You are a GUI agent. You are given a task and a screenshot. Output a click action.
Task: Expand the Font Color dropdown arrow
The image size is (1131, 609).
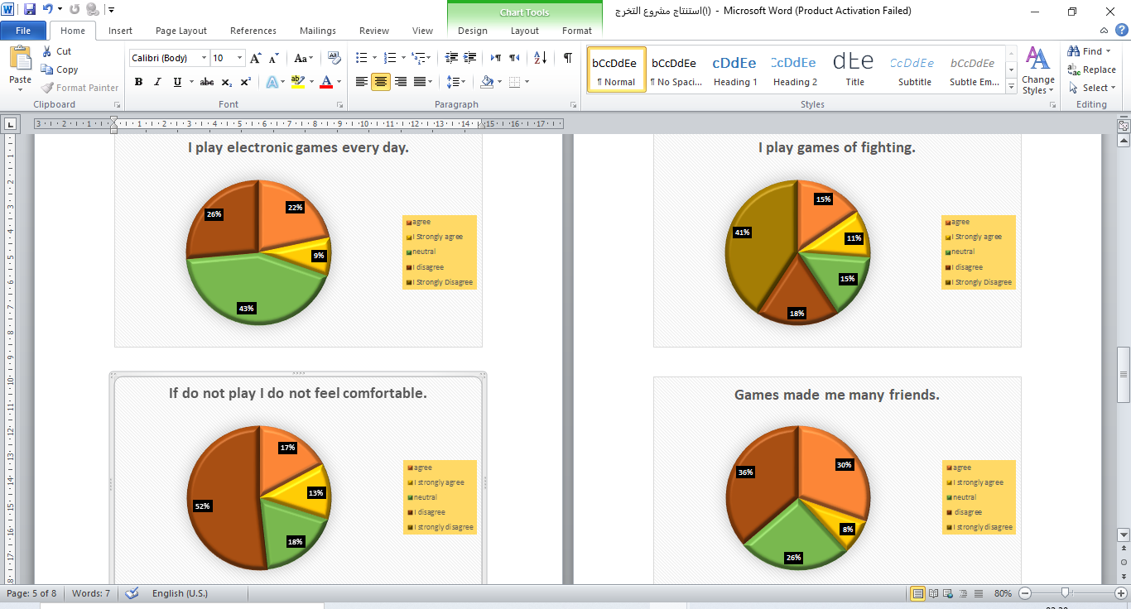[x=338, y=82]
